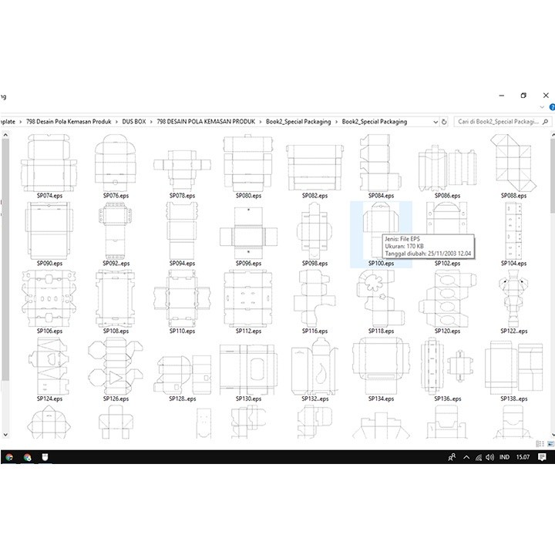Click the file list scrollbar down arrow on the right

click(x=553, y=435)
